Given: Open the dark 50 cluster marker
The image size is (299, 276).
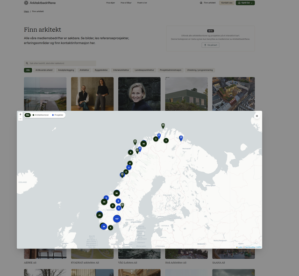Looking at the screenshot, I should [116, 193].
